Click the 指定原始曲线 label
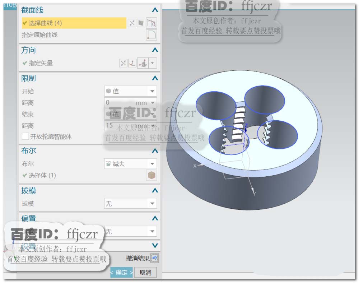 [39, 35]
